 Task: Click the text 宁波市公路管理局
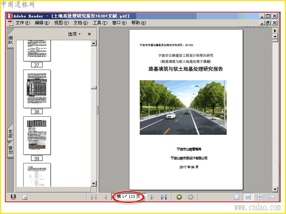click(189, 149)
